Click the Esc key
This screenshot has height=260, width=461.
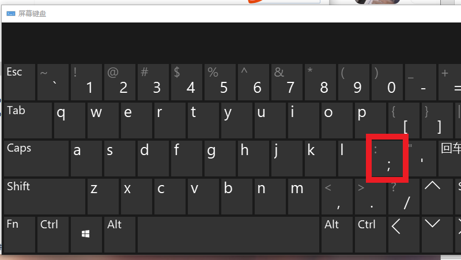20,82
